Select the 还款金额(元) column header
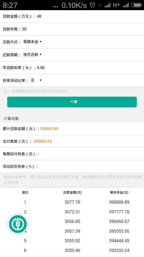144x257 pixels. click(72, 192)
